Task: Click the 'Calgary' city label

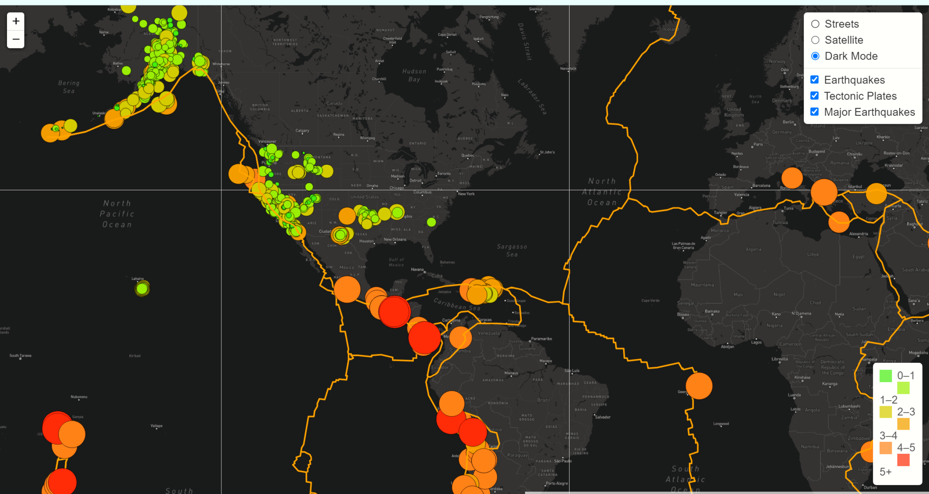Action: (x=302, y=130)
